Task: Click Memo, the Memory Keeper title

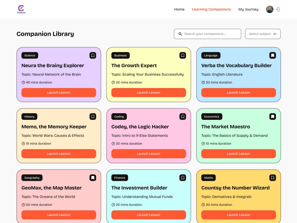Action: coord(54,127)
